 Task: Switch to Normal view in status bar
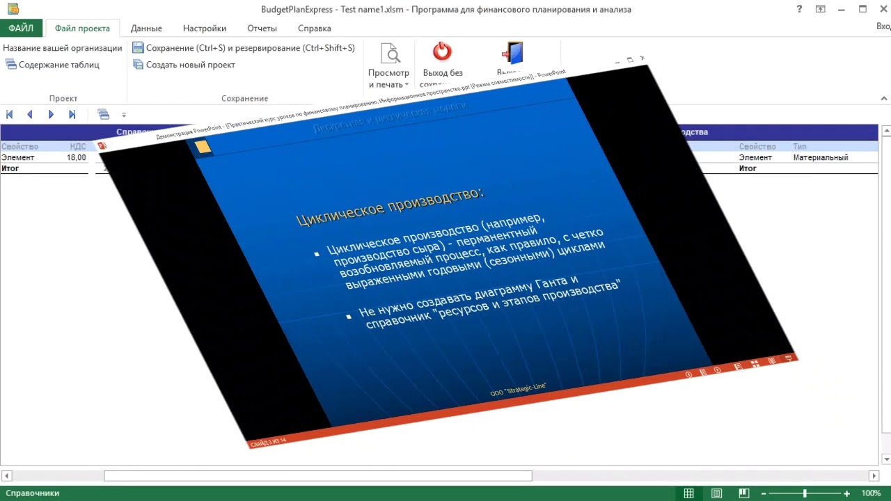688,493
